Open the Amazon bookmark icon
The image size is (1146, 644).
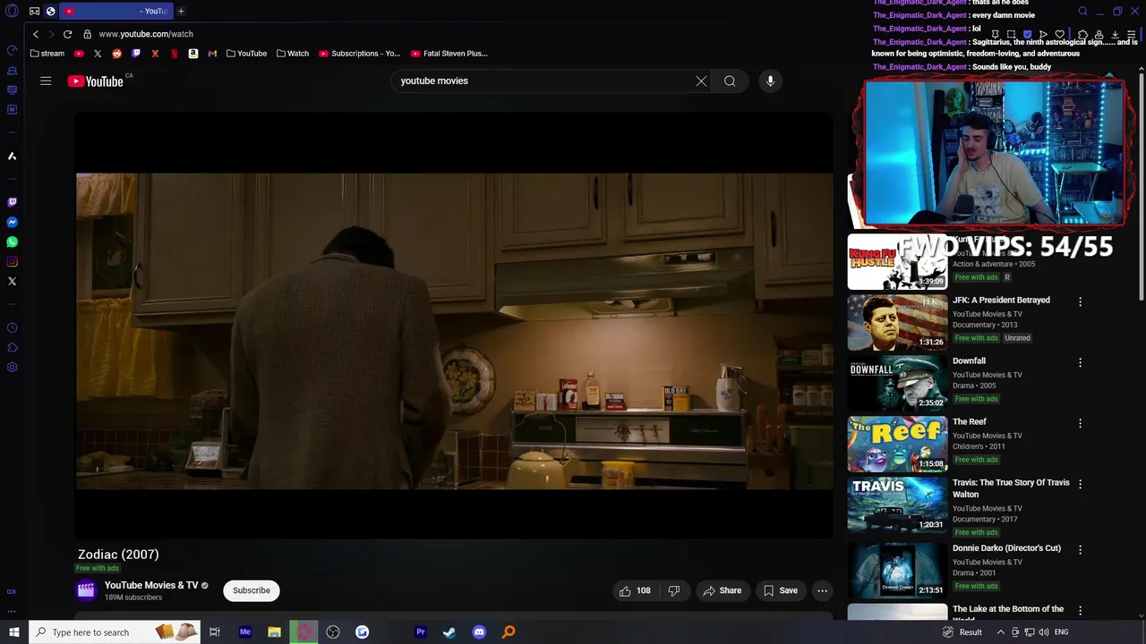tap(192, 54)
